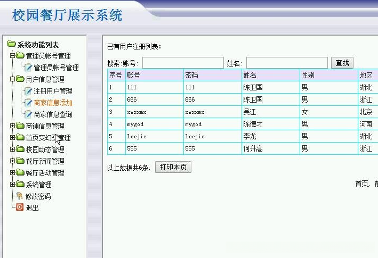Expand the 商铺信息管理 node
Image resolution: width=378 pixels, height=258 pixels.
(x=12, y=126)
